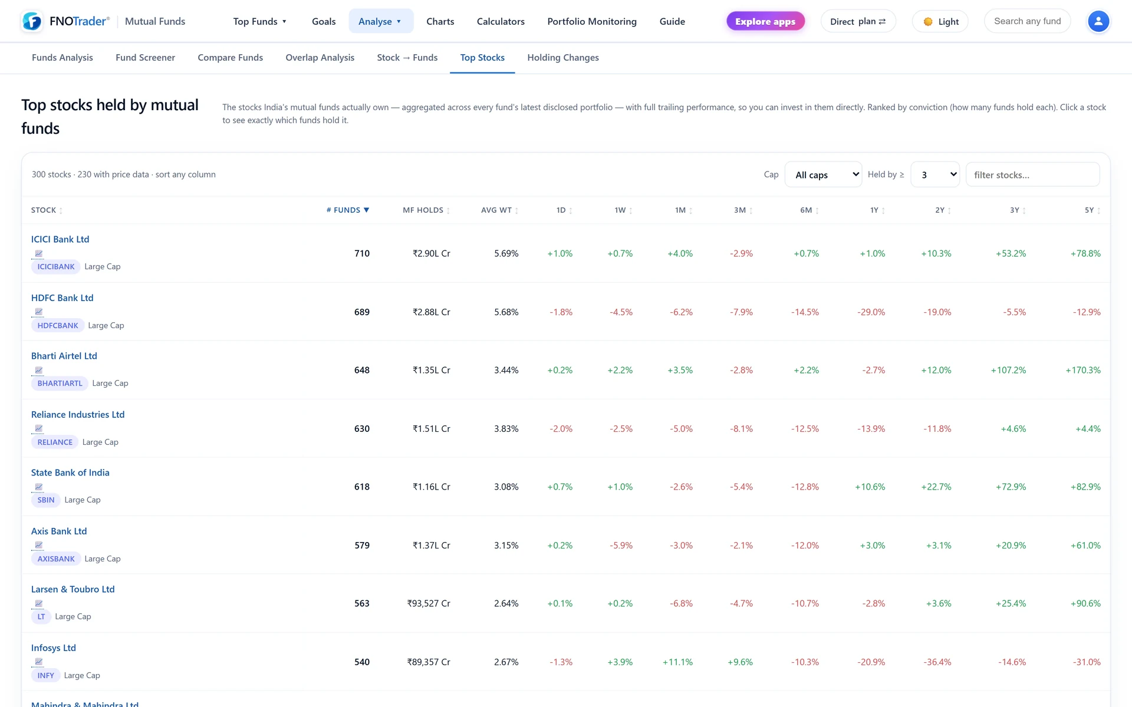
Task: Open the Goals page
Action: coord(324,21)
